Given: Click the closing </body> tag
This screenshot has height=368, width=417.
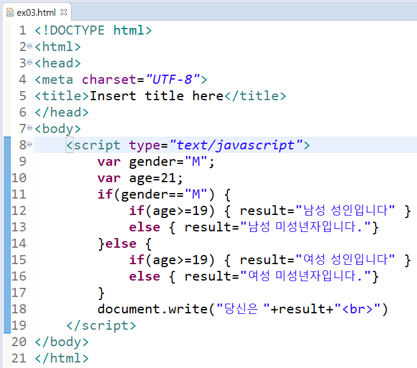Looking at the screenshot, I should tap(62, 342).
